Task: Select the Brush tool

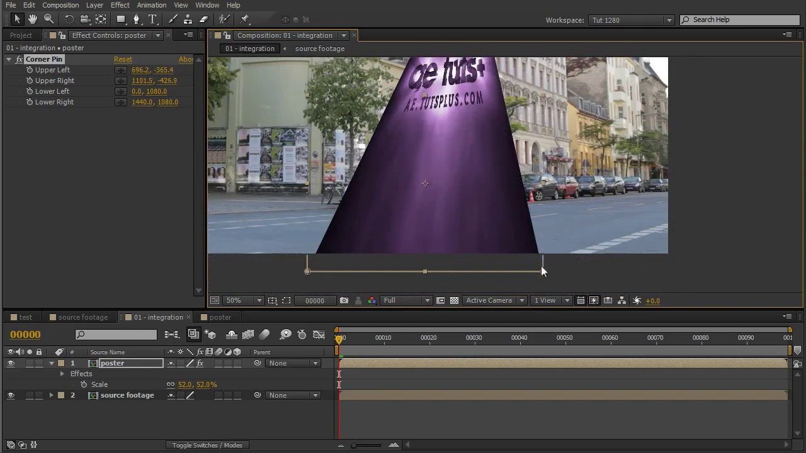Action: [x=173, y=20]
